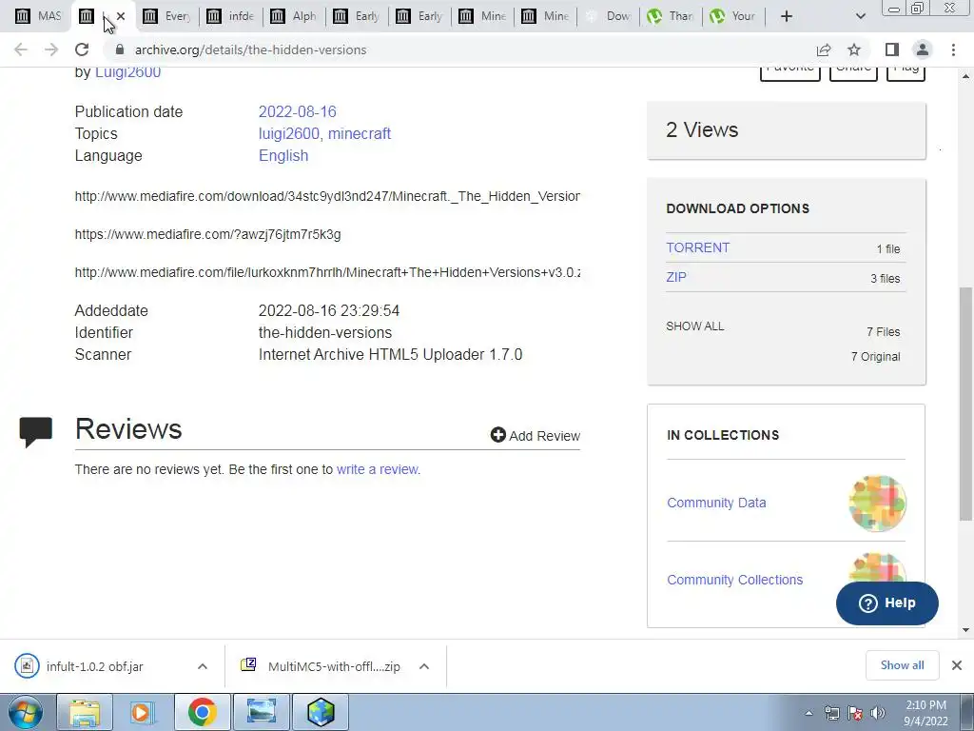This screenshot has width=974, height=731.
Task: Switch to the Than tab
Action: [671, 16]
